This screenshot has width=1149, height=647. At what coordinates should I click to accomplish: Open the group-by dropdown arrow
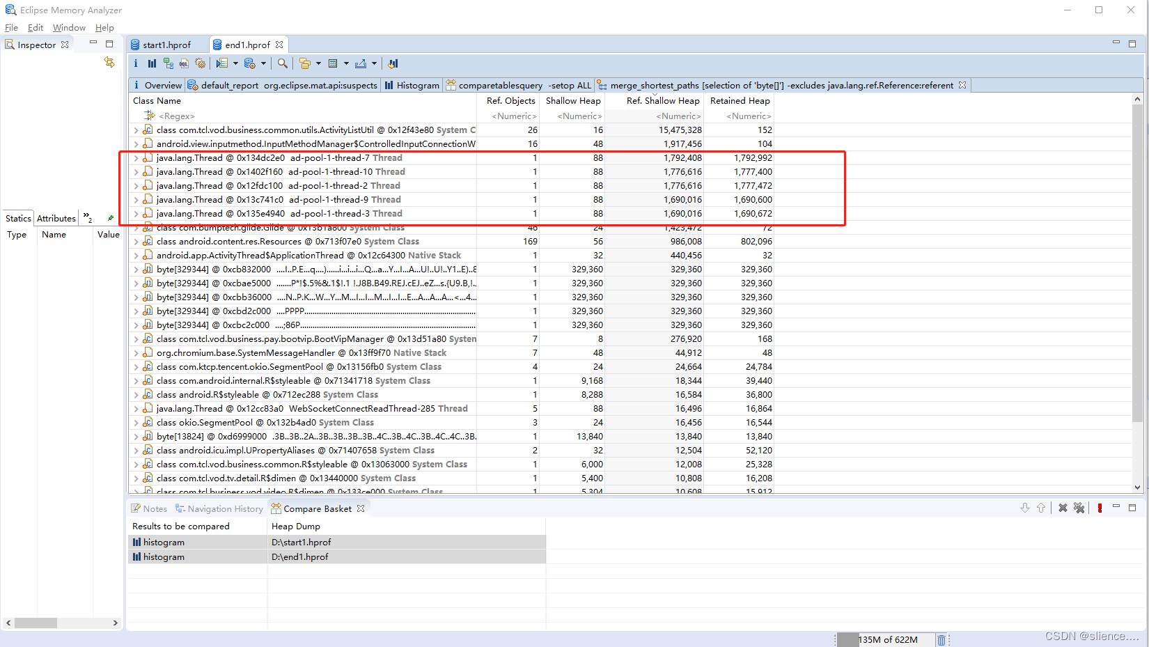[x=318, y=63]
